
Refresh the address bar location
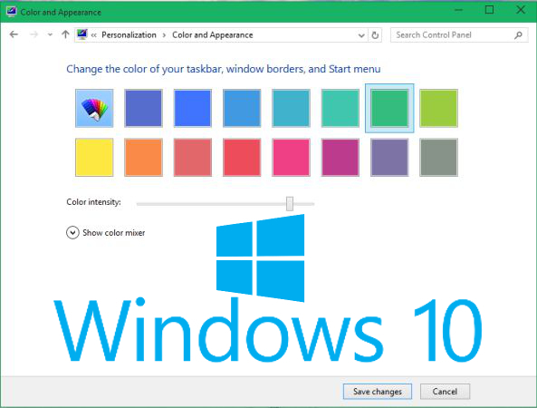[375, 35]
